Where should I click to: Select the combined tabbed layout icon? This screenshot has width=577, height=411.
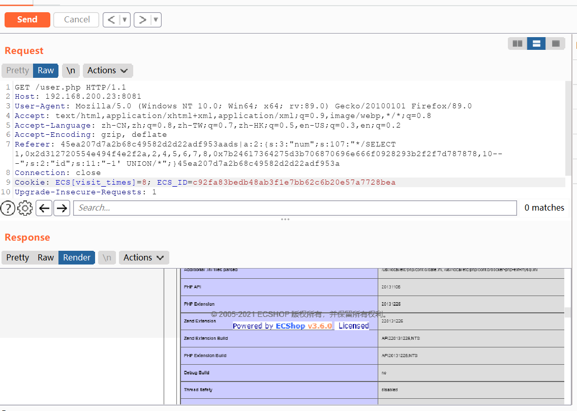[556, 43]
